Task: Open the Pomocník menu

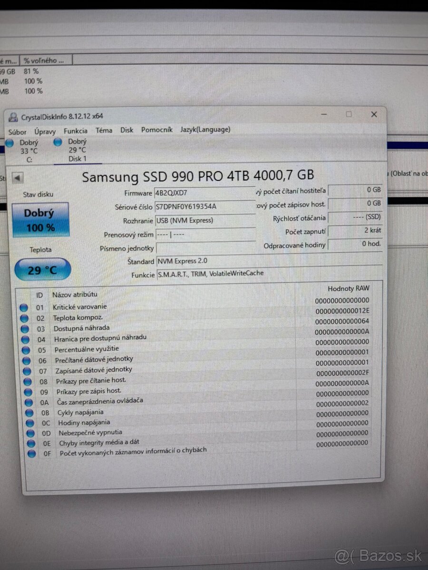Action: point(156,130)
